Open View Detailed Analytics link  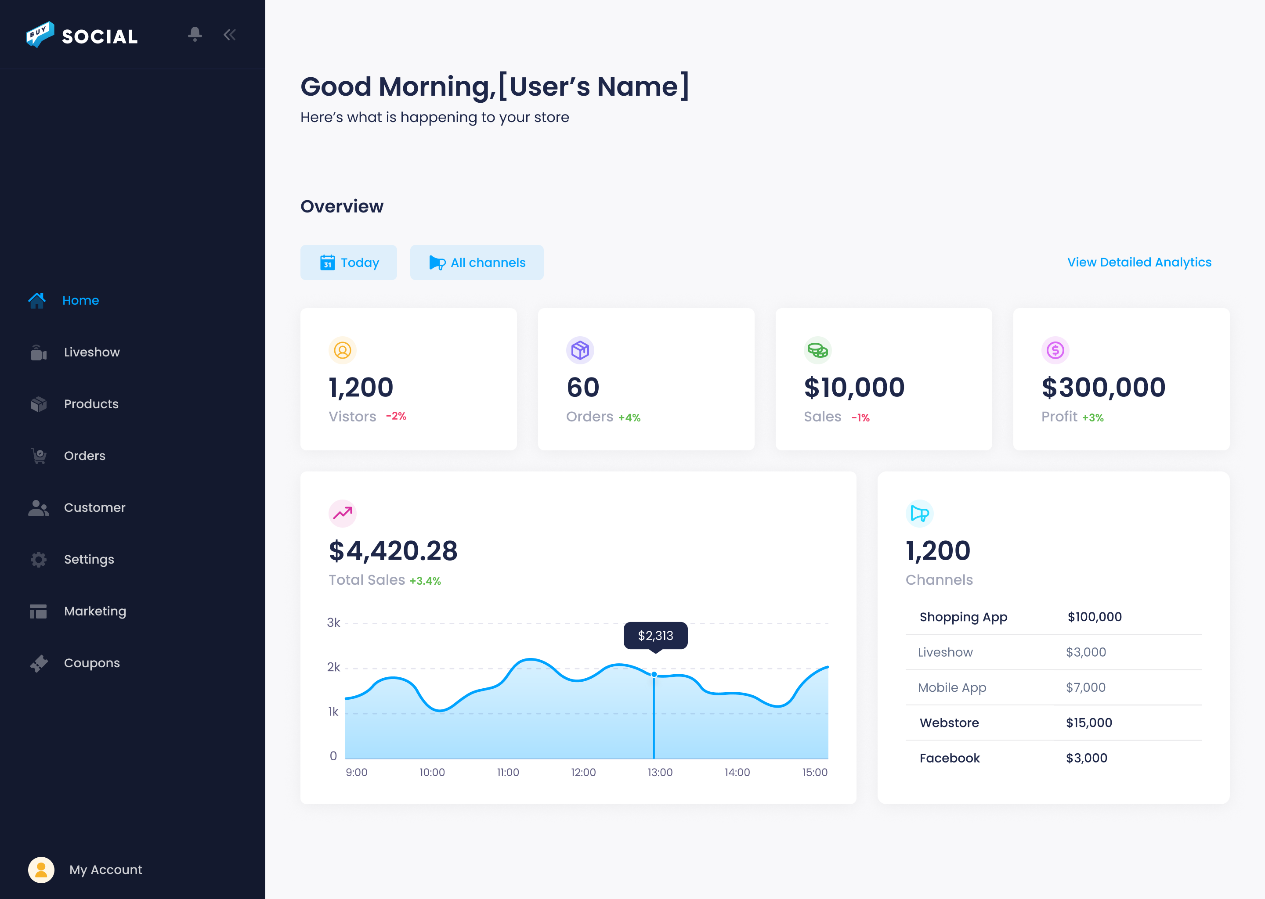pos(1139,263)
